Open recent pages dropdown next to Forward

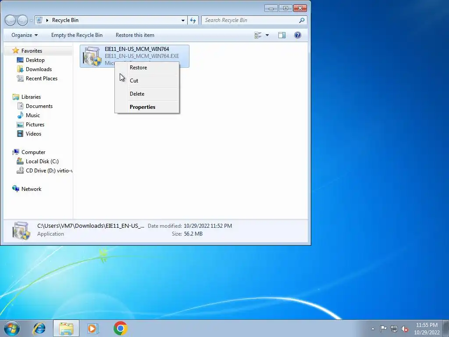pos(31,21)
